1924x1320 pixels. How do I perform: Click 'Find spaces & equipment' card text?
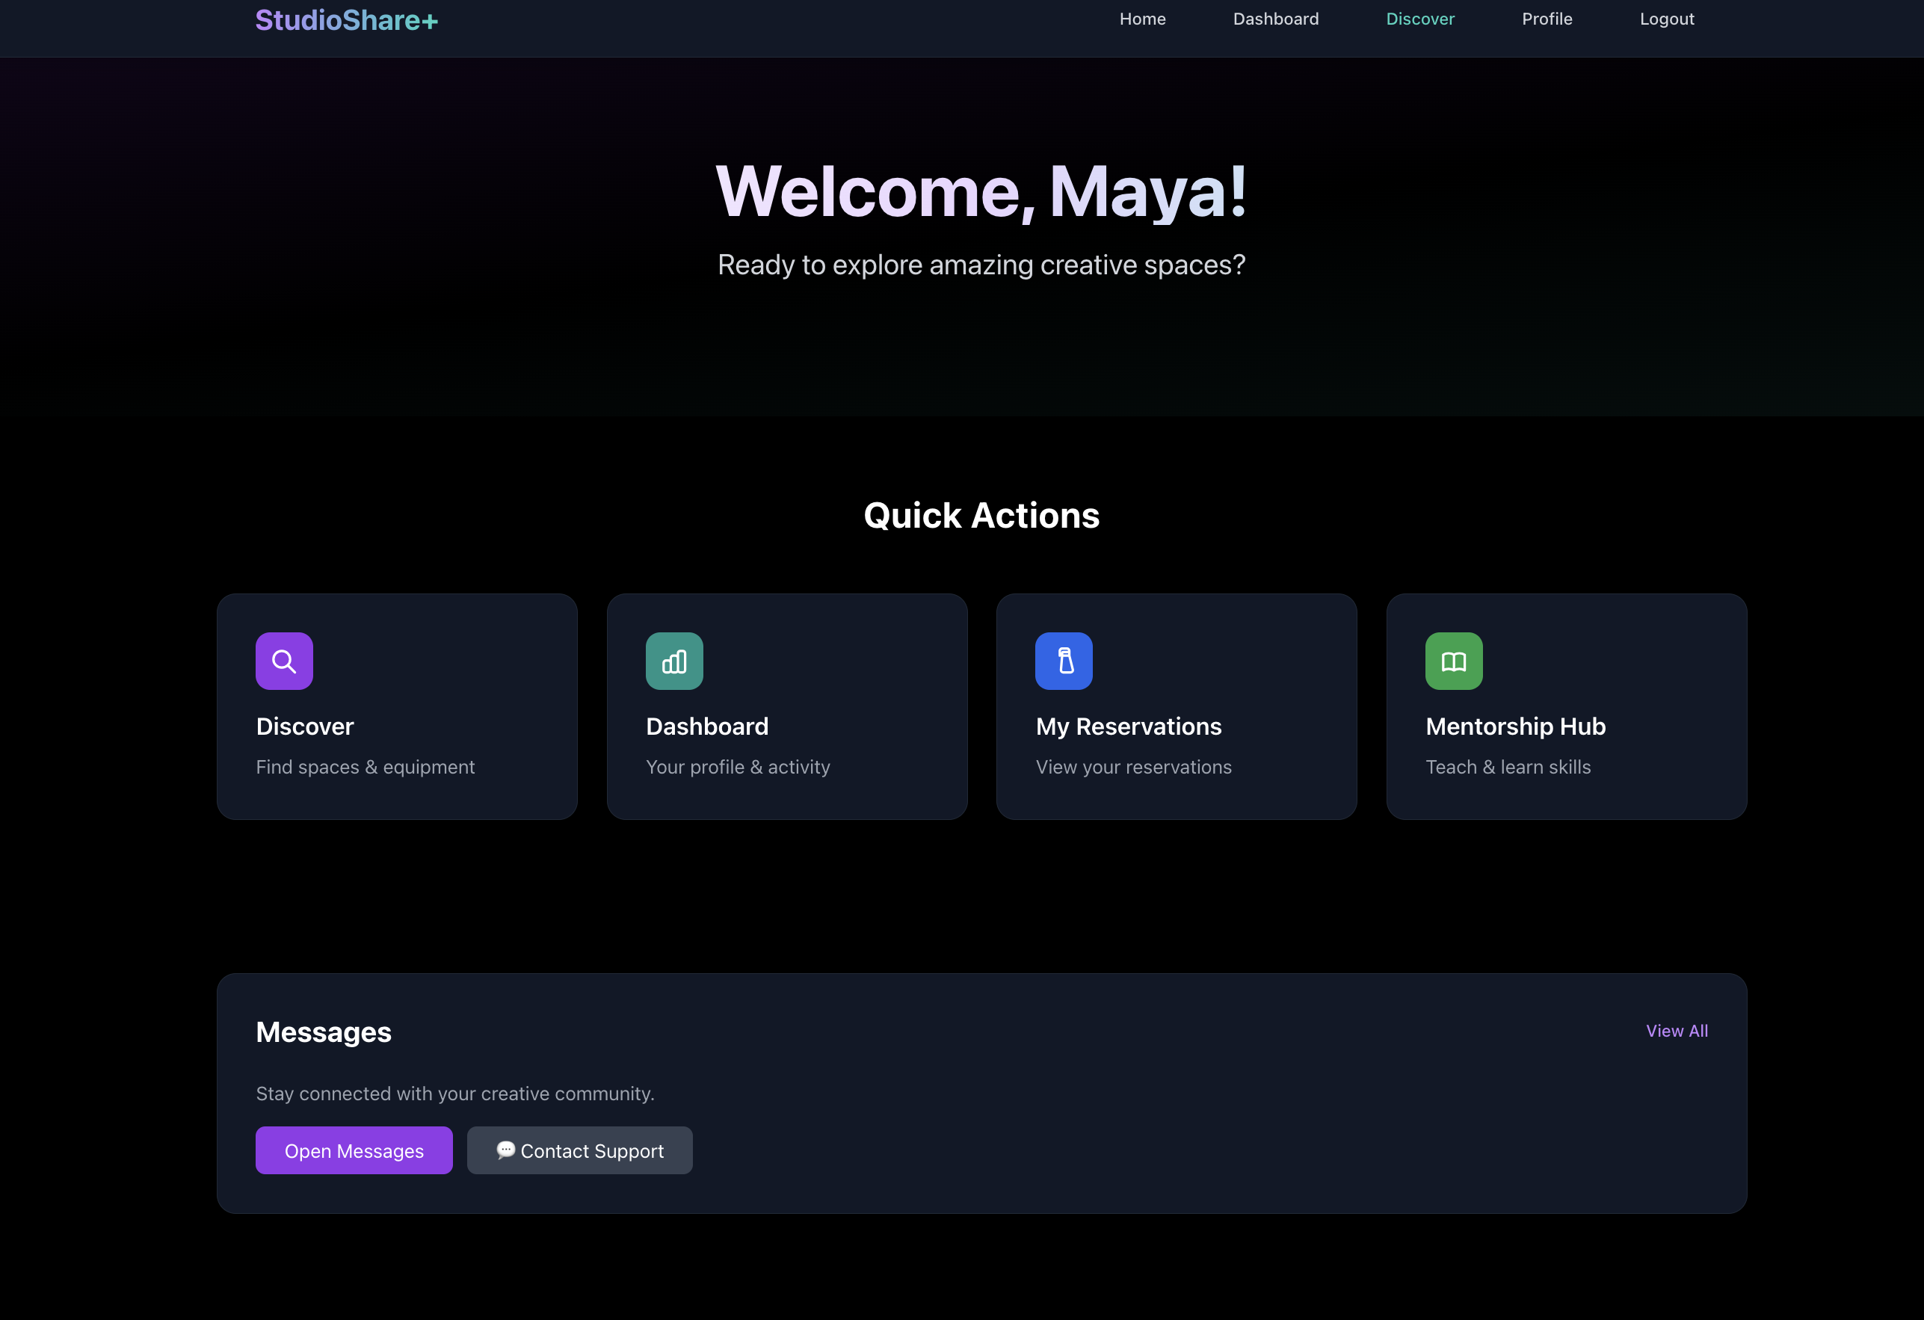pyautogui.click(x=365, y=767)
